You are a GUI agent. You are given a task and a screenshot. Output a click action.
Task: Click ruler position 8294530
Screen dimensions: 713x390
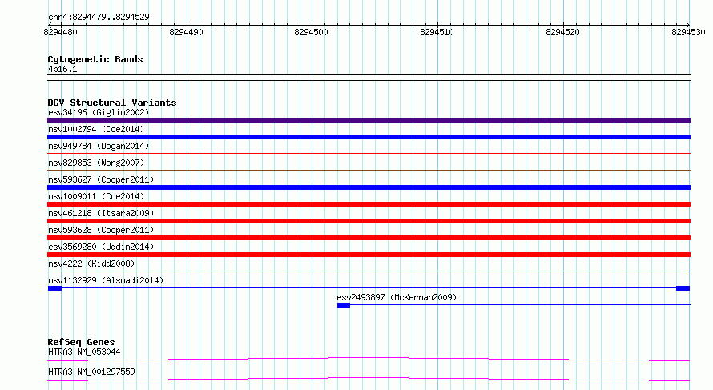(688, 32)
